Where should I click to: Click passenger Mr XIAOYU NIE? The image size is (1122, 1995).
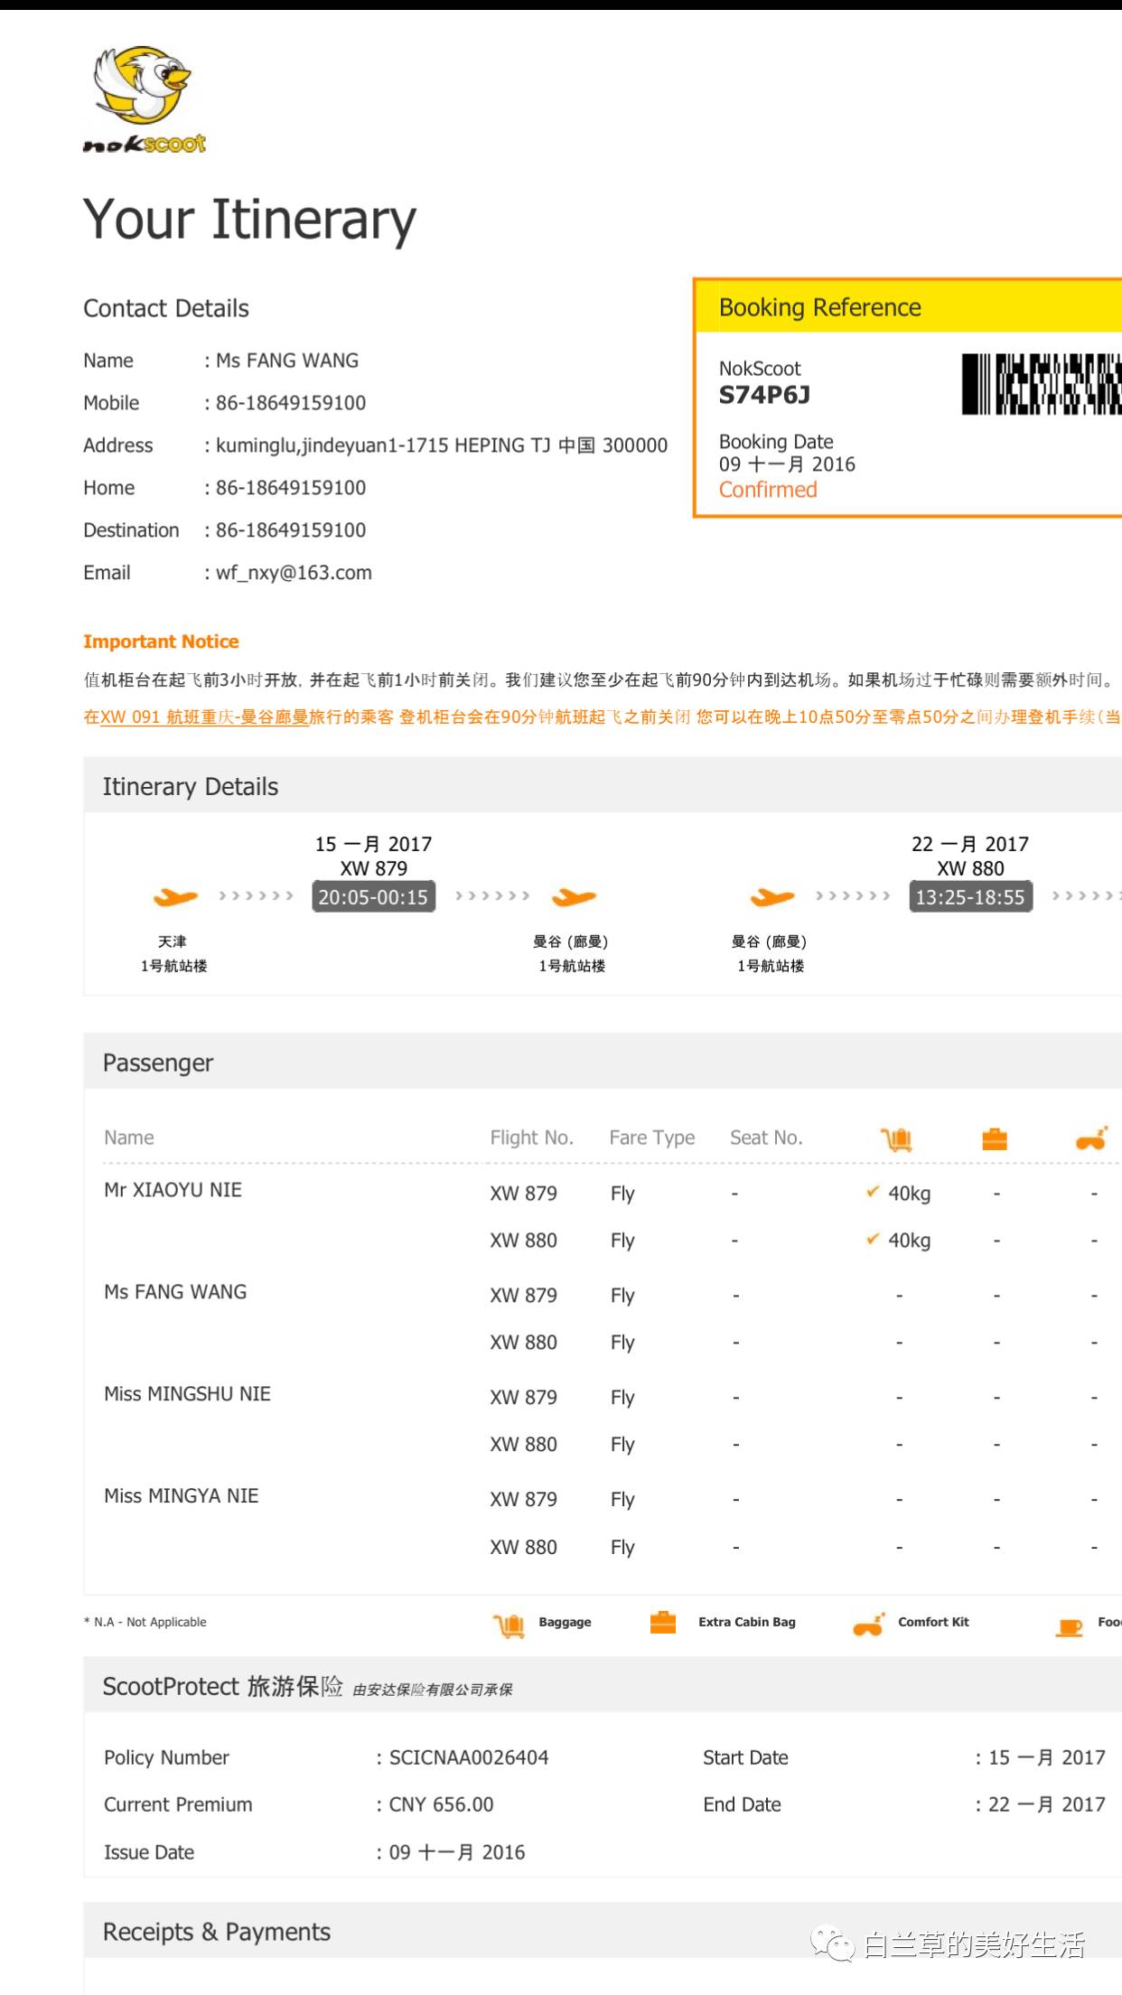173,1190
